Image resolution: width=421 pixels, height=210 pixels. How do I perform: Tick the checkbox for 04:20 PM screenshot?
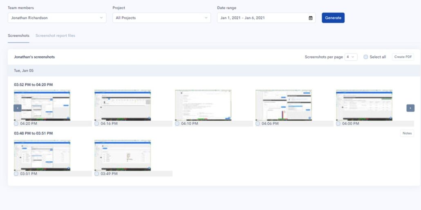coord(16,124)
